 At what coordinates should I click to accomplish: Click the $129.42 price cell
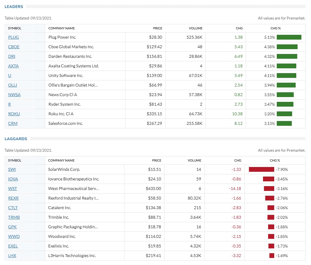[154, 47]
